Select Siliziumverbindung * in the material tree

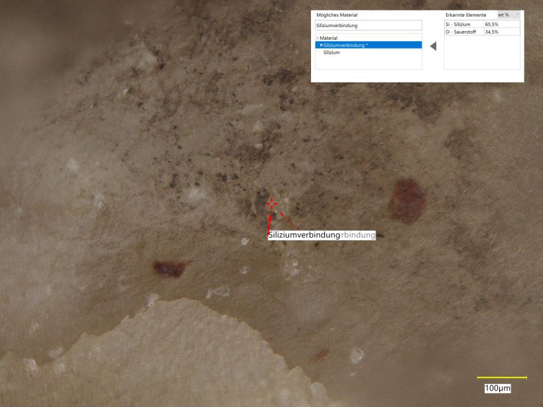[345, 45]
